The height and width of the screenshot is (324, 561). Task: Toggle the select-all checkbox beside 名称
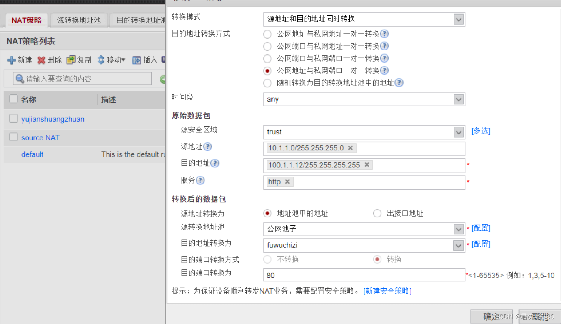[13, 99]
